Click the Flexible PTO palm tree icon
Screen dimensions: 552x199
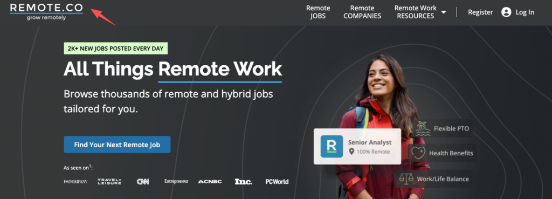423,128
